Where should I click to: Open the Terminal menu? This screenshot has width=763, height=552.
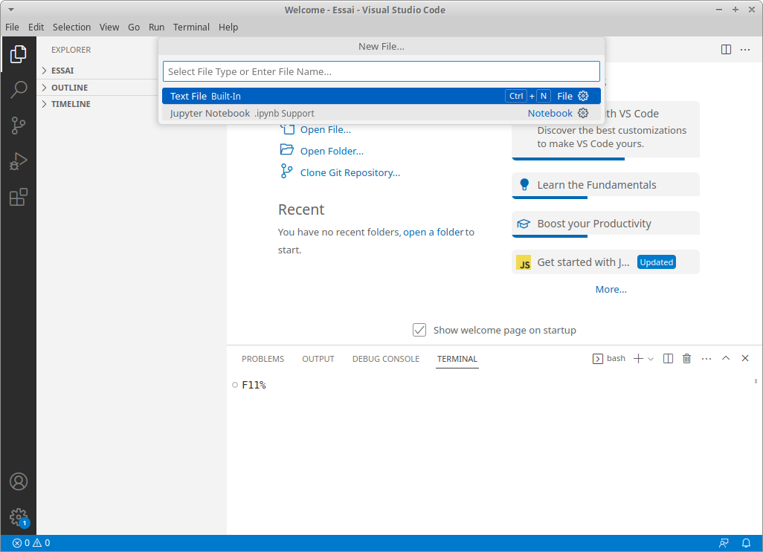click(x=191, y=27)
